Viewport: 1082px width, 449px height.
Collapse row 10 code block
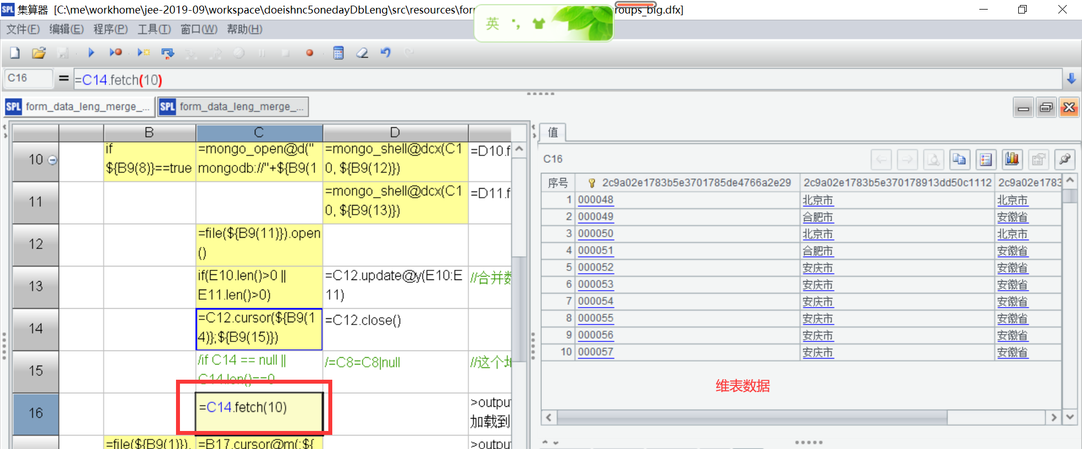tap(52, 161)
